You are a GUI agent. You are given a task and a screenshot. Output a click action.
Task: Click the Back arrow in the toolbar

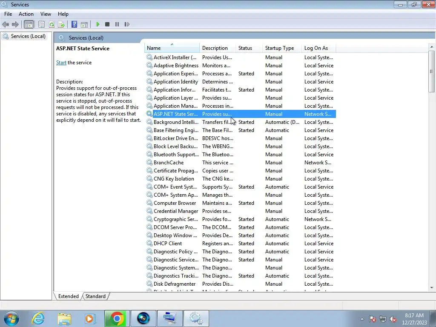[x=6, y=24]
